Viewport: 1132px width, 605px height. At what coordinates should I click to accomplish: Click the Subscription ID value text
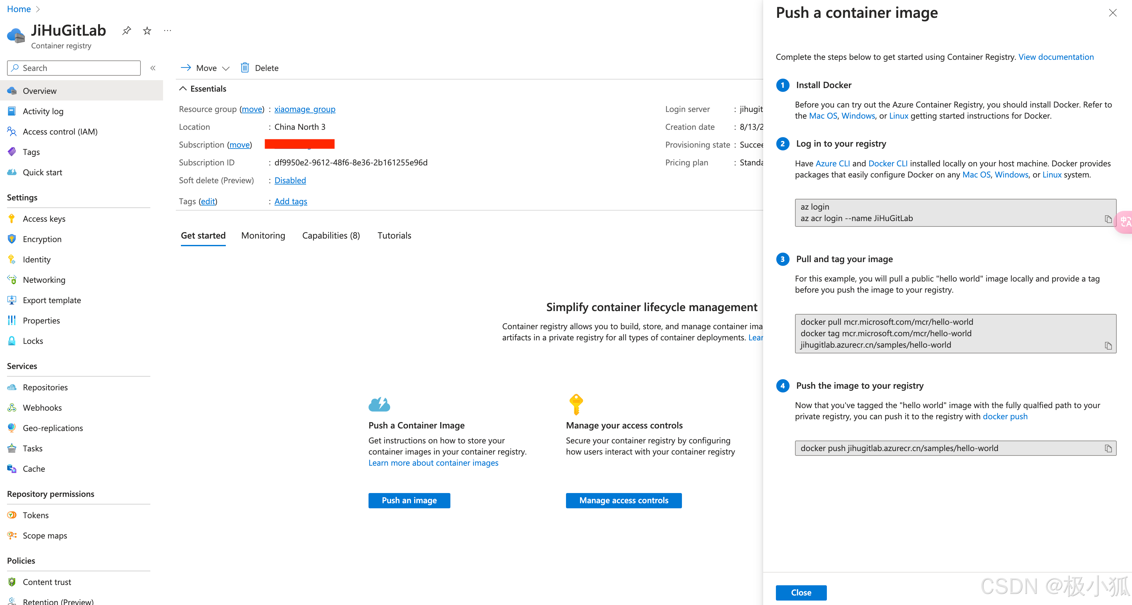coord(351,163)
